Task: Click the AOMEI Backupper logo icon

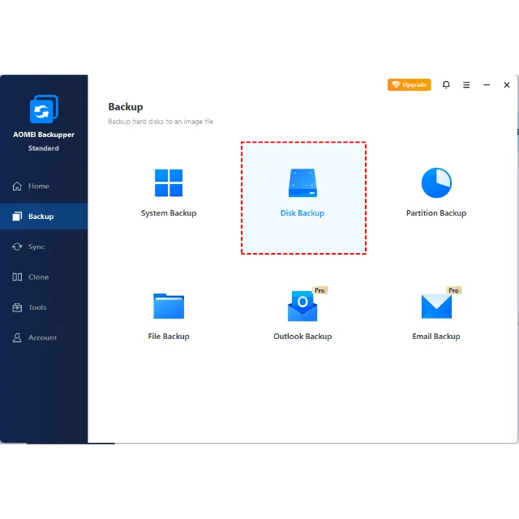Action: pyautogui.click(x=44, y=109)
